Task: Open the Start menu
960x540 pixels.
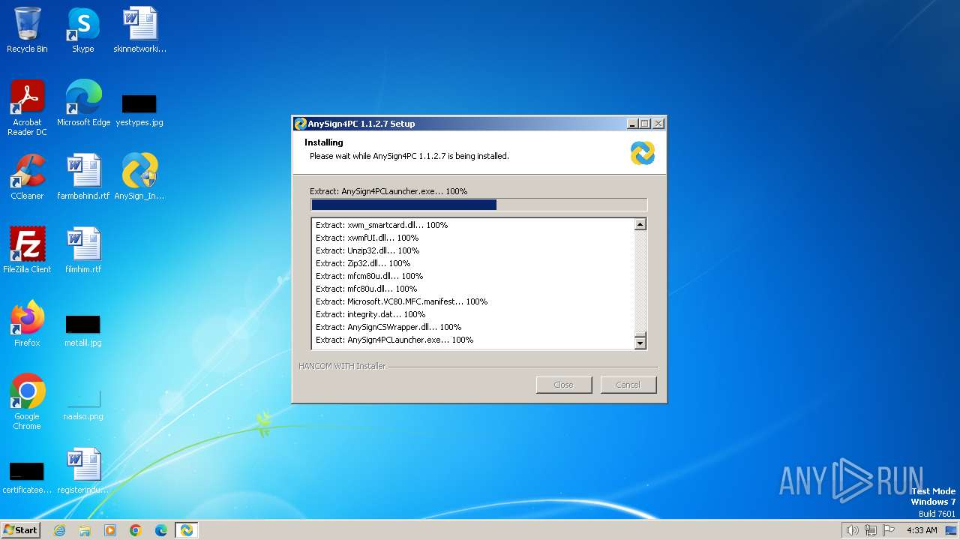Action: 21,530
